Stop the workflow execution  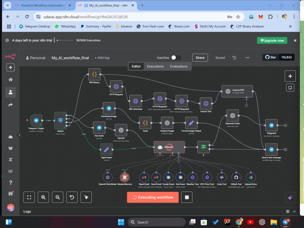pos(187,197)
